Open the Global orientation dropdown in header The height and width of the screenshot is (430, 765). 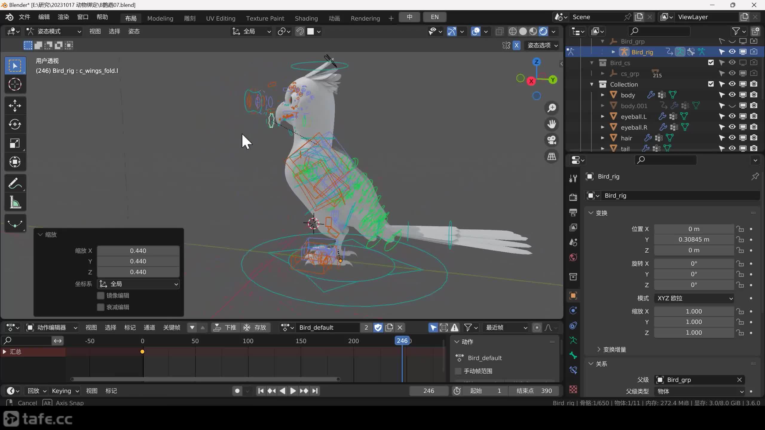(252, 31)
